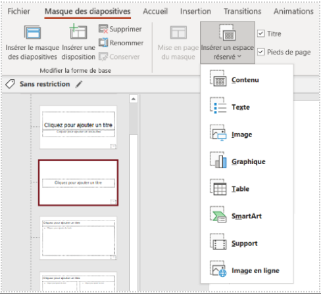This screenshot has height=294, width=321.
Task: Collapse the Insérer un espace réservé dropdown
Action: pos(228,43)
